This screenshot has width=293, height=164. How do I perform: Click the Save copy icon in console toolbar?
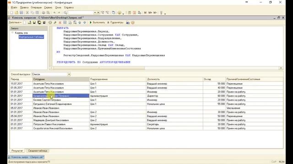(x=39, y=22)
